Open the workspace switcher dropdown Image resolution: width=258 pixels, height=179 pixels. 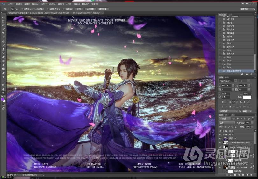(247, 9)
